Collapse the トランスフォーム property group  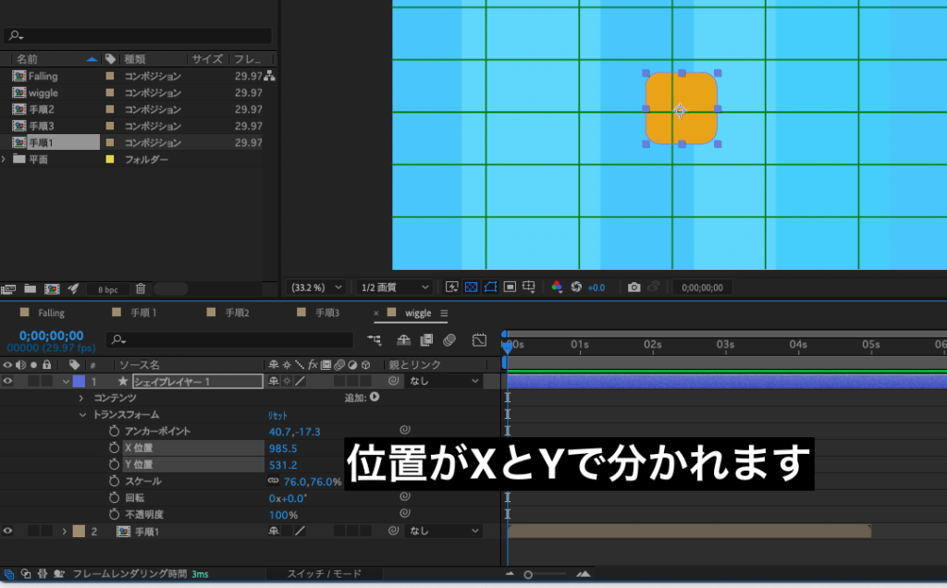tap(84, 414)
